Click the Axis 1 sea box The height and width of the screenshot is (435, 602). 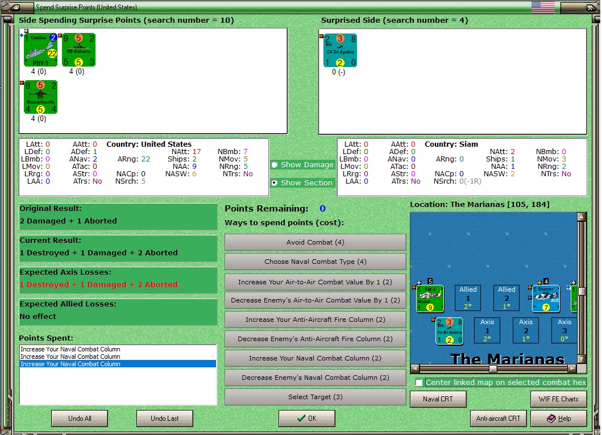(487, 330)
